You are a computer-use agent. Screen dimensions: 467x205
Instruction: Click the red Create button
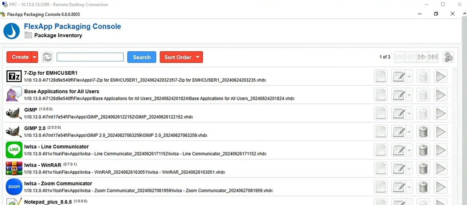[x=19, y=57]
